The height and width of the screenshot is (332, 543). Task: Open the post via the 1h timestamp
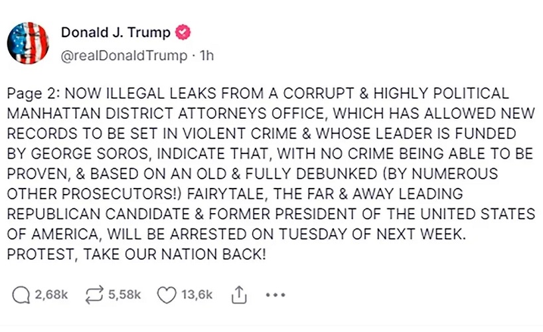(x=206, y=56)
